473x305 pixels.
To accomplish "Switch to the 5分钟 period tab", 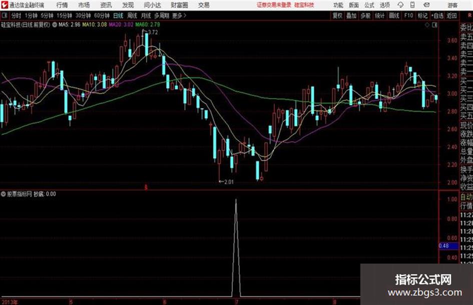I will [x=47, y=16].
